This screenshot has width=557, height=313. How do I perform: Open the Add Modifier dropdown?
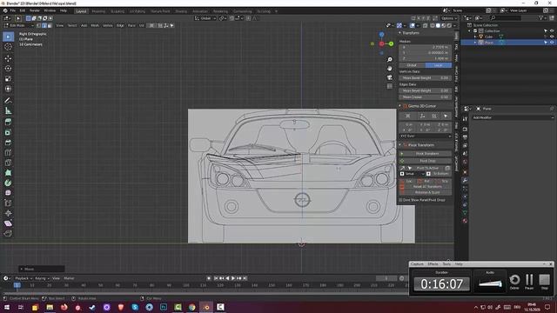tap(513, 117)
